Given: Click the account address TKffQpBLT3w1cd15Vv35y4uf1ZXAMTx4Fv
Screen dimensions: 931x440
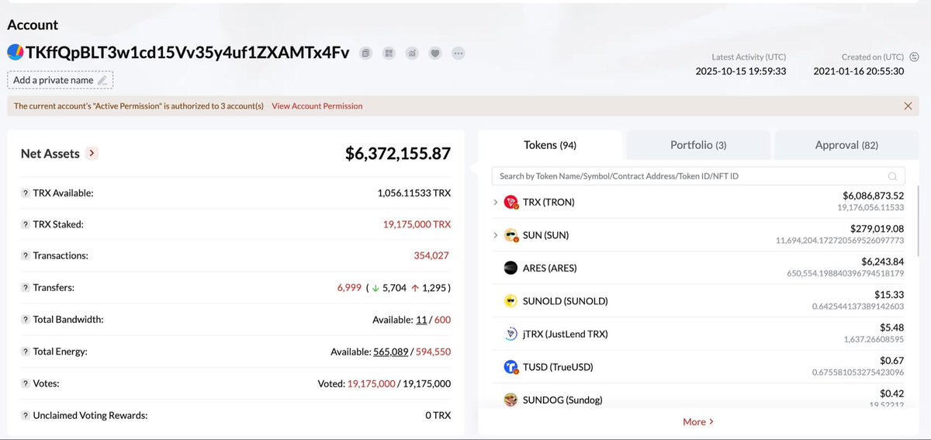Looking at the screenshot, I should coord(188,52).
